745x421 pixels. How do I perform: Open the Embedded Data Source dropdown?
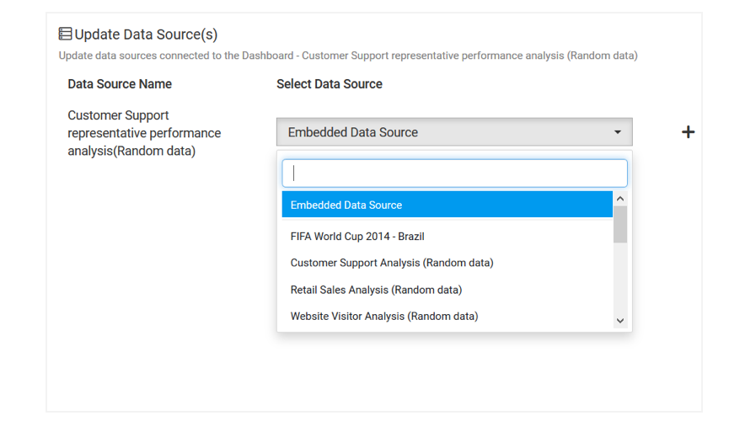point(454,132)
